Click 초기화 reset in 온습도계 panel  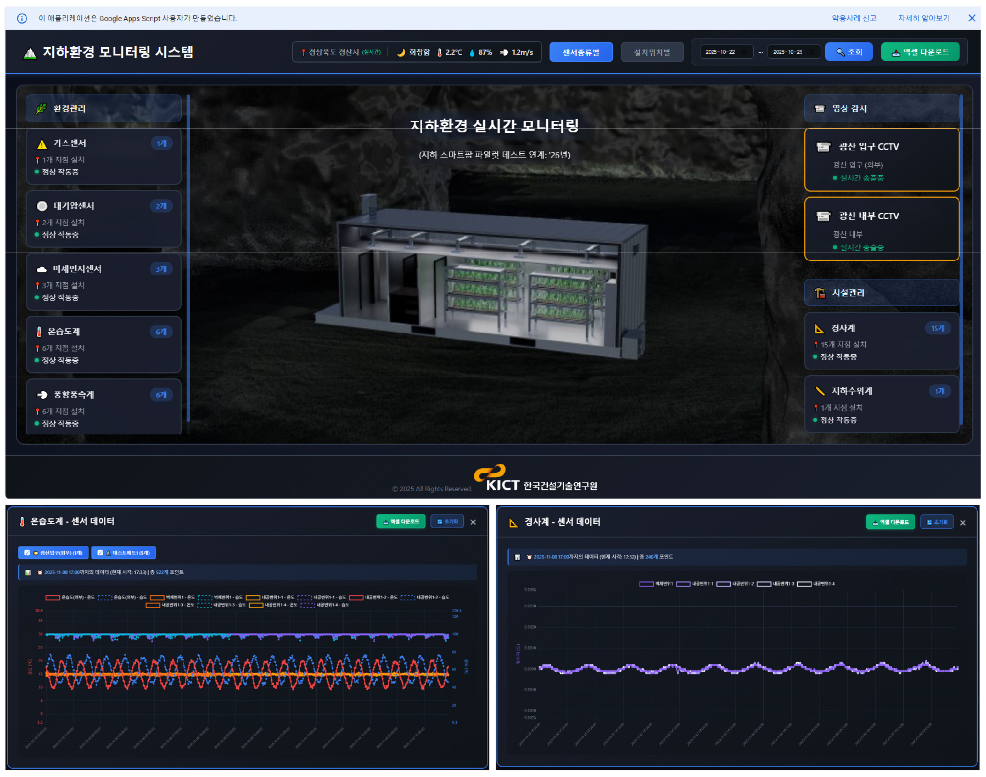[x=447, y=522]
